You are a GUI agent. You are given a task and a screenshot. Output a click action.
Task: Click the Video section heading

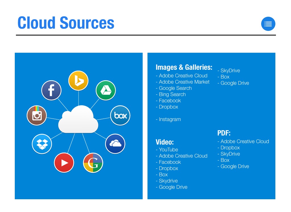(165, 142)
